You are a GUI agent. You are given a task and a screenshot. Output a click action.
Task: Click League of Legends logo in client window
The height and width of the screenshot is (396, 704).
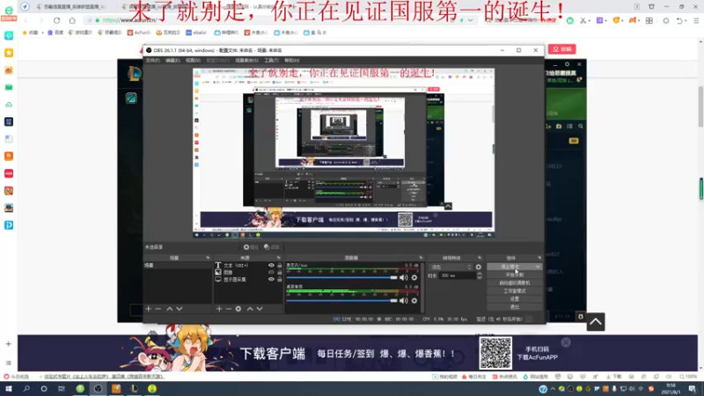point(135,74)
